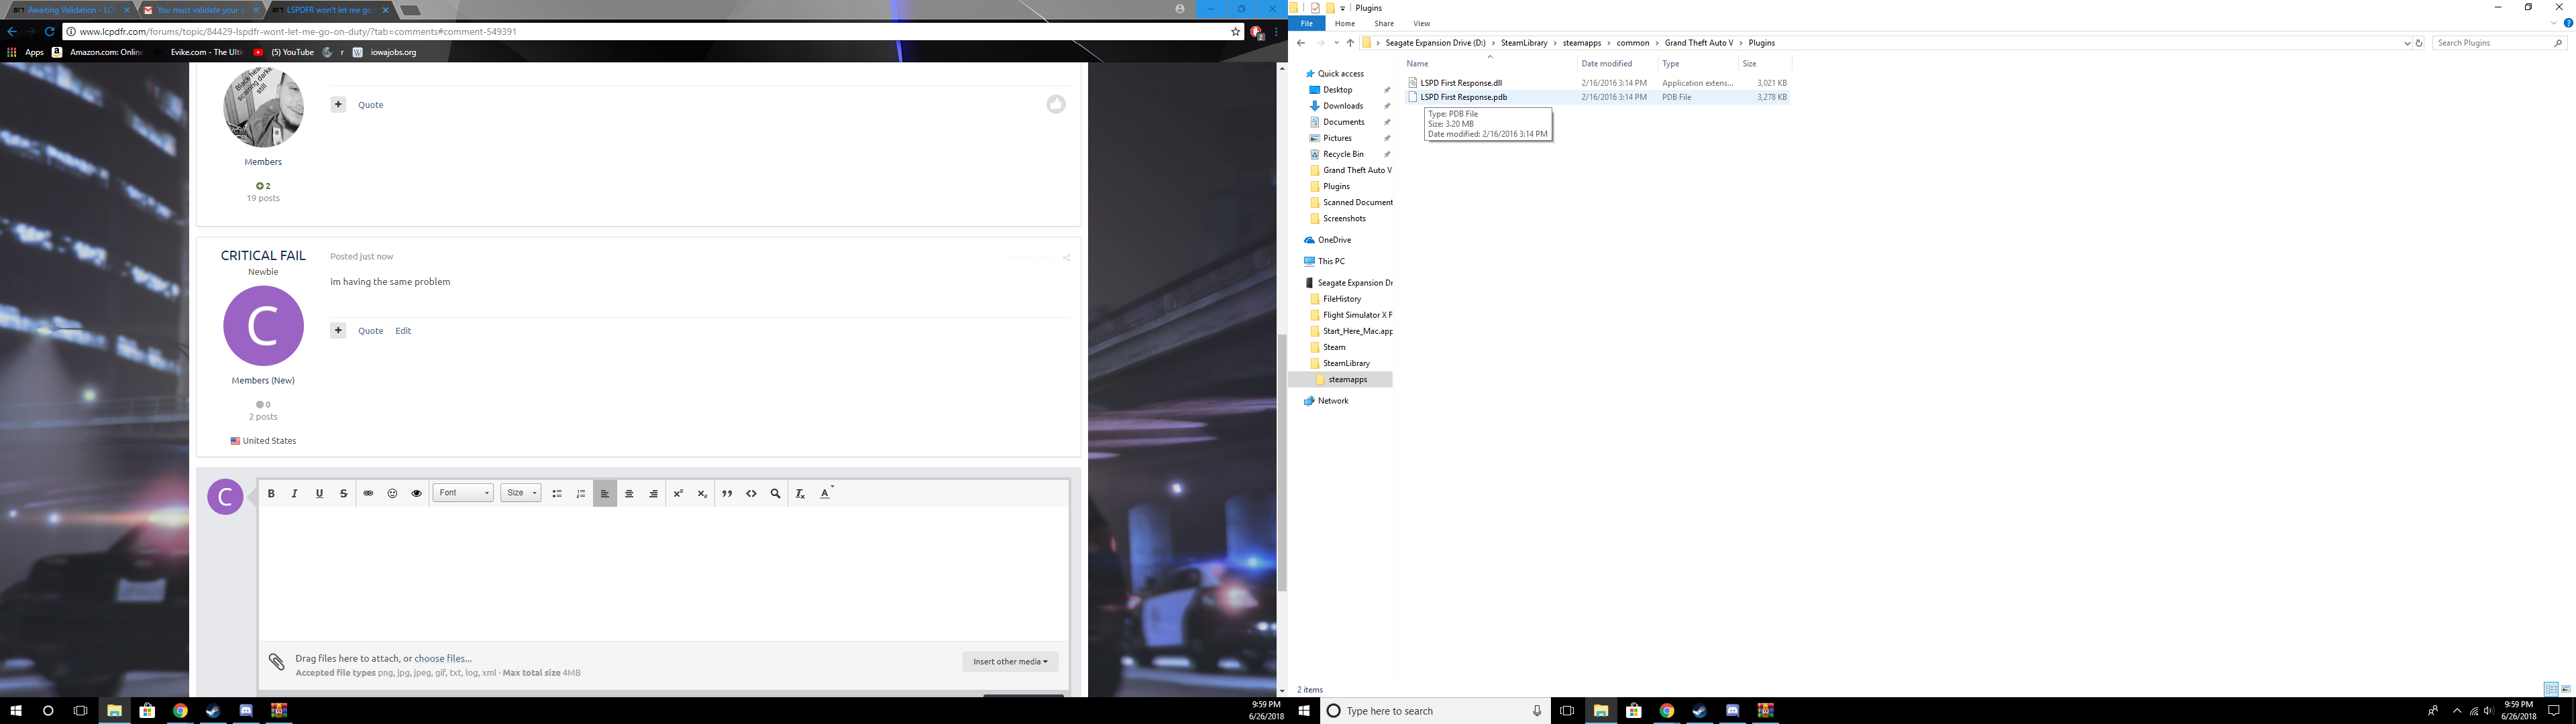This screenshot has width=2576, height=724.
Task: Open the Font dropdown
Action: (x=464, y=493)
